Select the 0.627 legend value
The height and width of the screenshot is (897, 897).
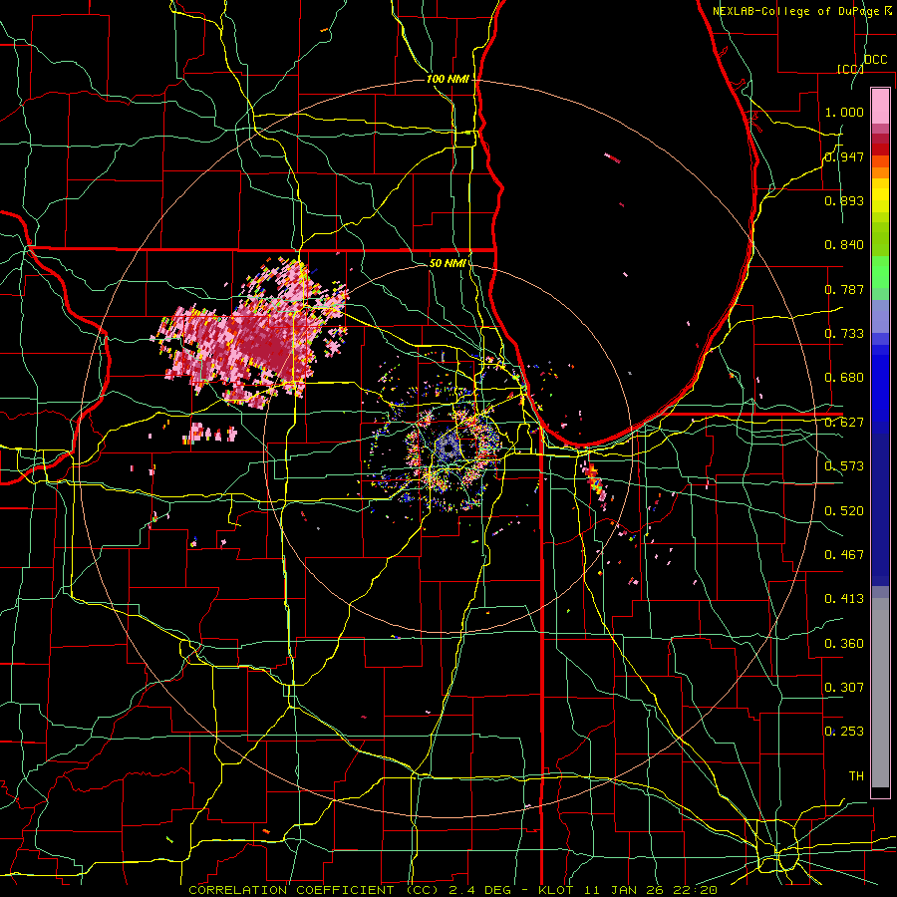[844, 423]
